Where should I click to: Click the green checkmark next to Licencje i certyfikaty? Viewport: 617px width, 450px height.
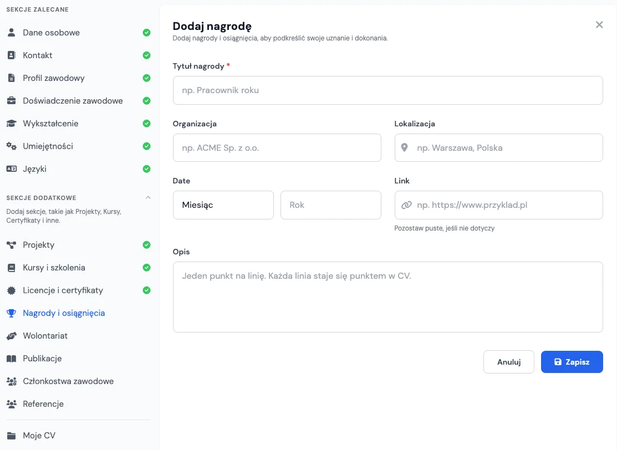pyautogui.click(x=146, y=291)
